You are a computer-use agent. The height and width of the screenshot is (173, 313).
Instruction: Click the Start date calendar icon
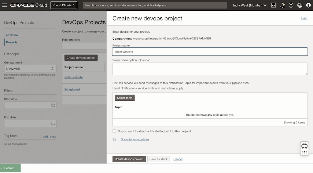[53, 105]
